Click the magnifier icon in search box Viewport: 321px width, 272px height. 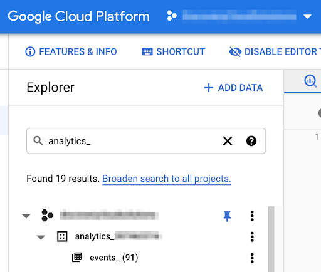coord(38,141)
